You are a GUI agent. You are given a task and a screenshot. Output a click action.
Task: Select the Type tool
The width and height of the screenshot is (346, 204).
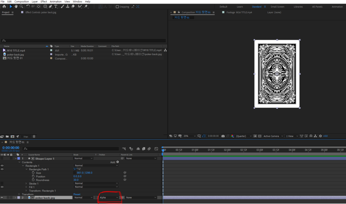56,6
